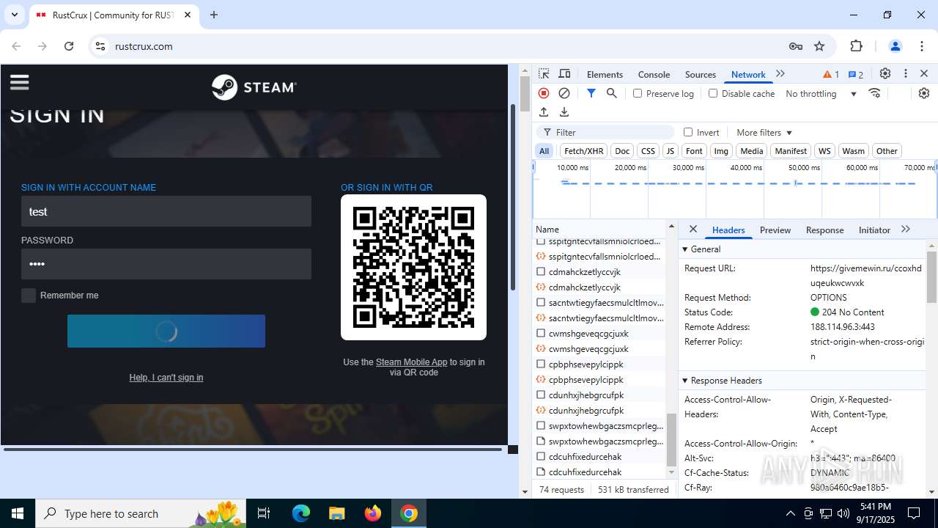Click the account name input field
The image size is (938, 528).
(x=166, y=211)
